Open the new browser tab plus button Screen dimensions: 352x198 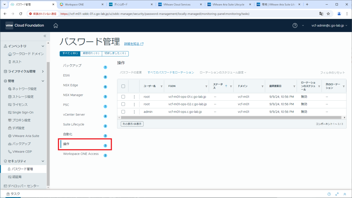307,4
